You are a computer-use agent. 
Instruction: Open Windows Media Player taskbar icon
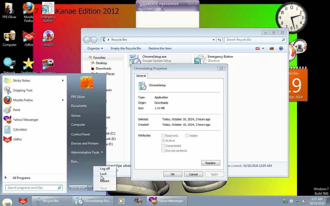[121, 201]
